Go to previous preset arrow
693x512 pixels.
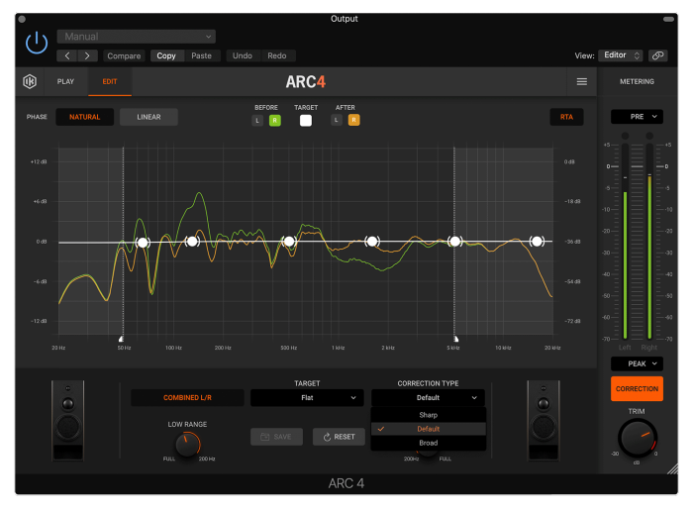click(x=66, y=55)
